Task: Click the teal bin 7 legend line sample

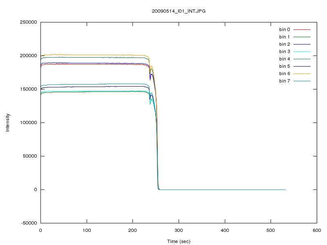Action: [302, 81]
